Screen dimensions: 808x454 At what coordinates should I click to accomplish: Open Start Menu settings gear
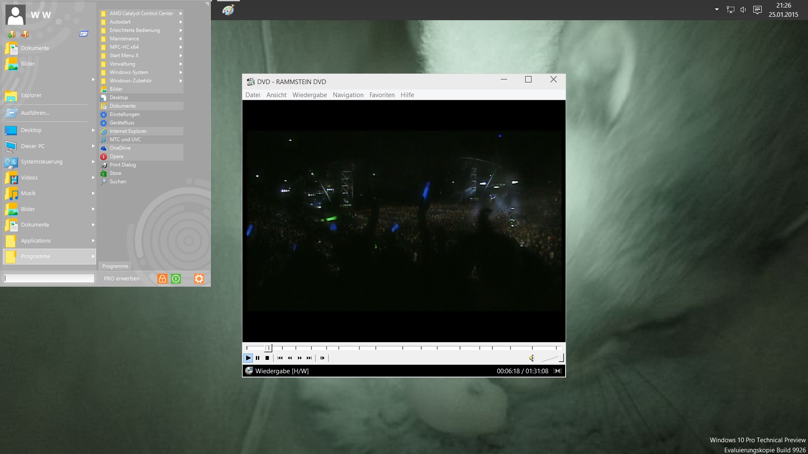coord(199,279)
